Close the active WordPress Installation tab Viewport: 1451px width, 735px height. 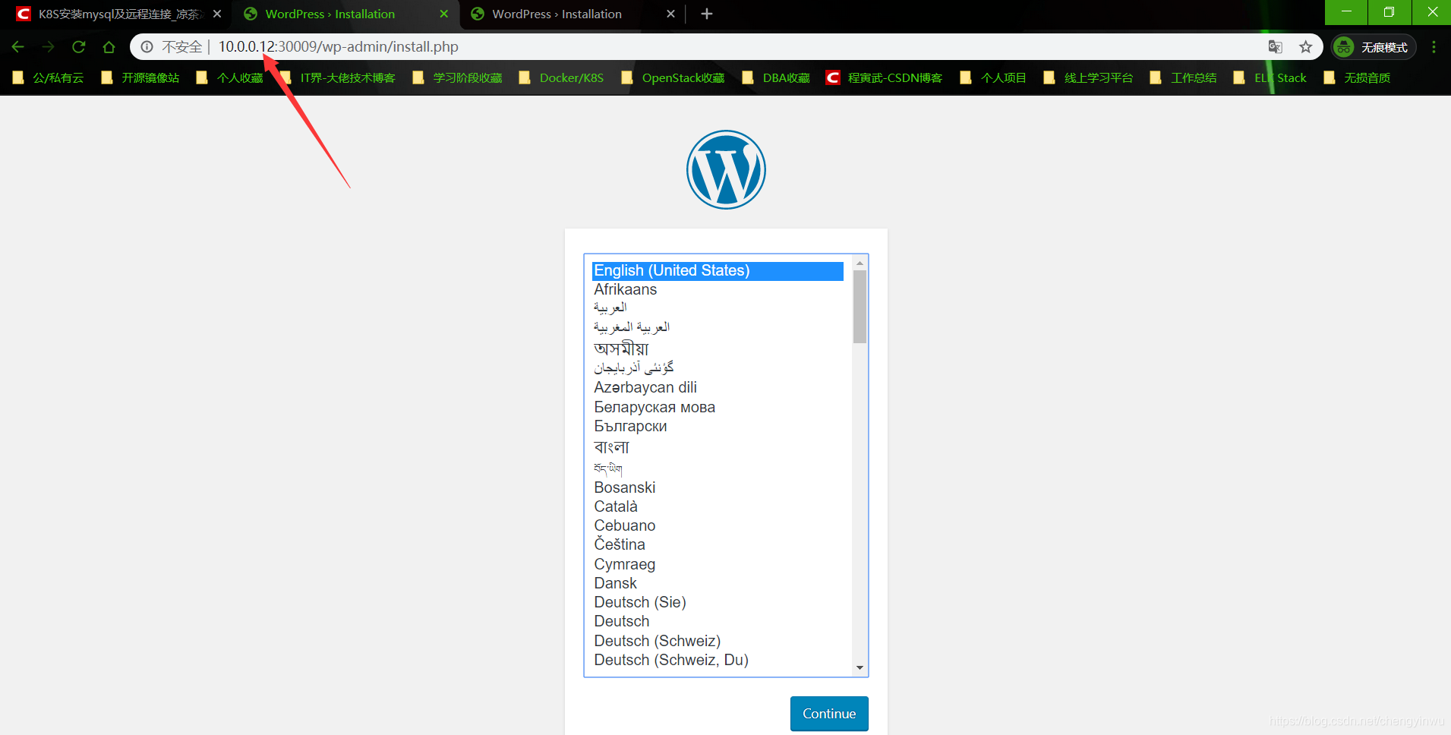point(444,14)
